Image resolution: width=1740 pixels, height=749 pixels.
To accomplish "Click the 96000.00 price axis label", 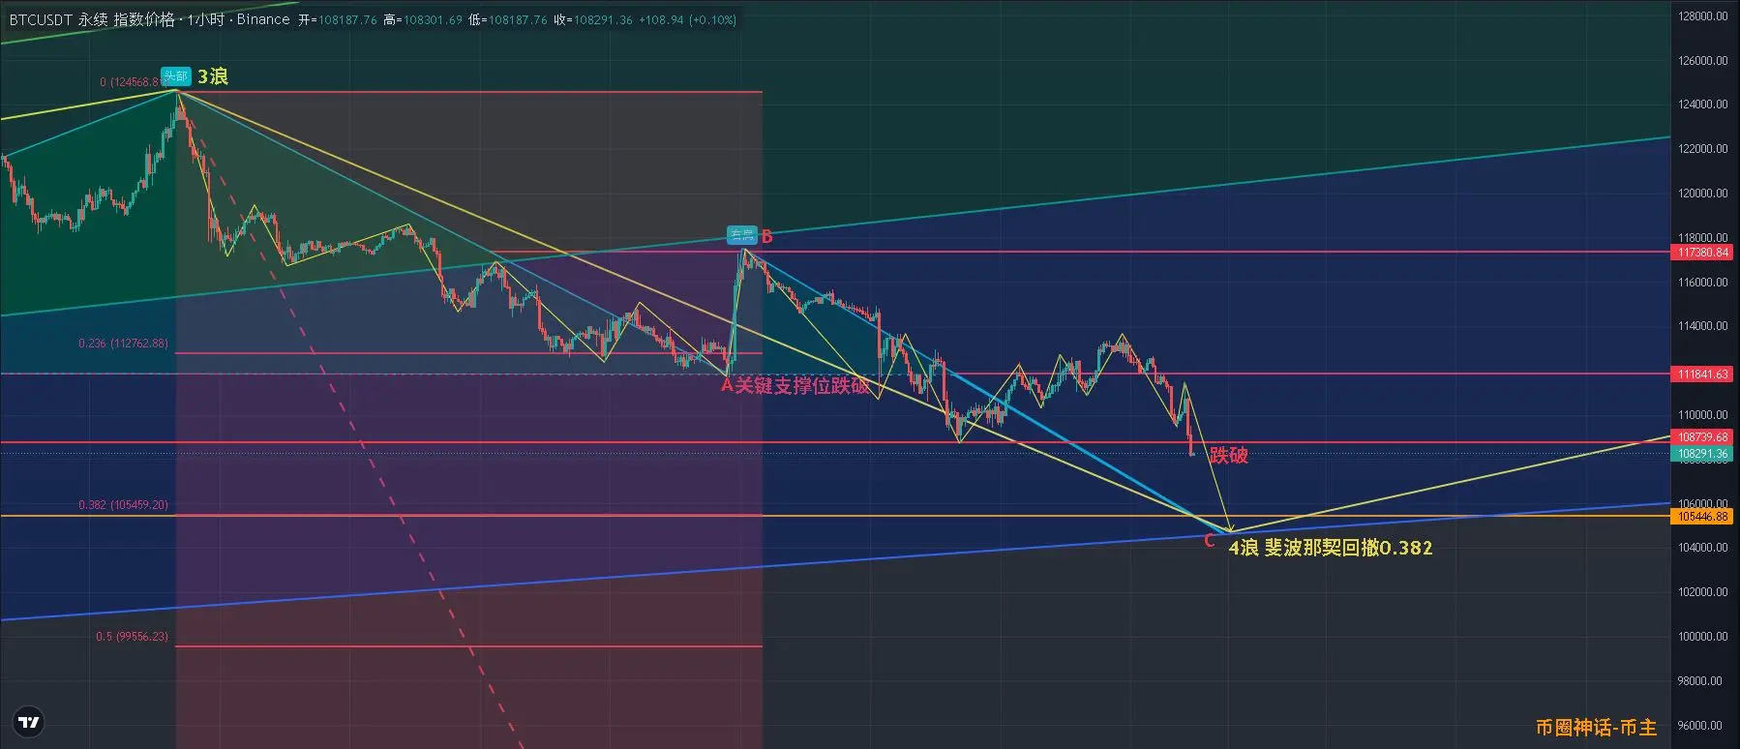I will [x=1702, y=726].
